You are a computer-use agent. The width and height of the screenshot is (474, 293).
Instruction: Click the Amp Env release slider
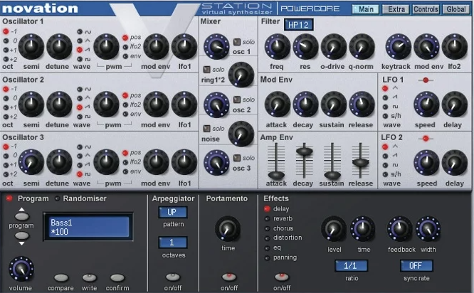point(360,163)
